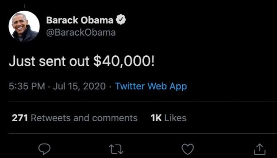
Task: Like the tweet with the heart icon
Action: click(x=188, y=149)
